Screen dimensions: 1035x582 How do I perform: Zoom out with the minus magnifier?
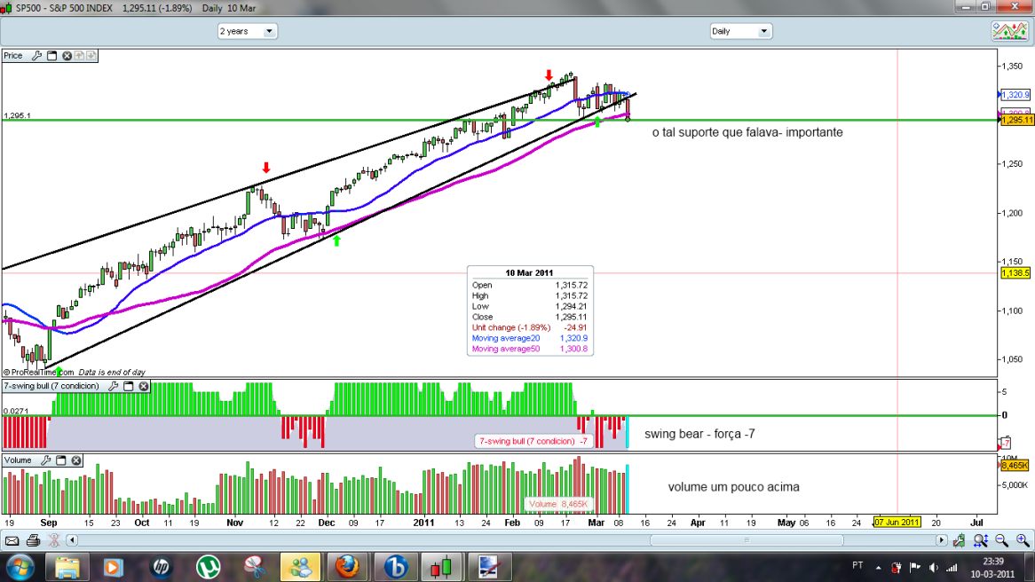(x=1002, y=541)
